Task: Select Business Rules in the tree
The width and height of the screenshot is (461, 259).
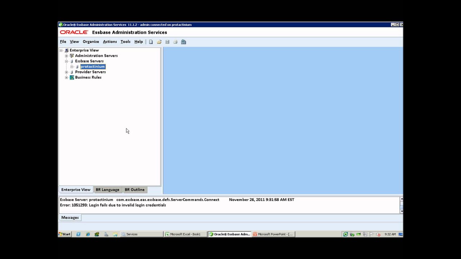Action: click(88, 77)
